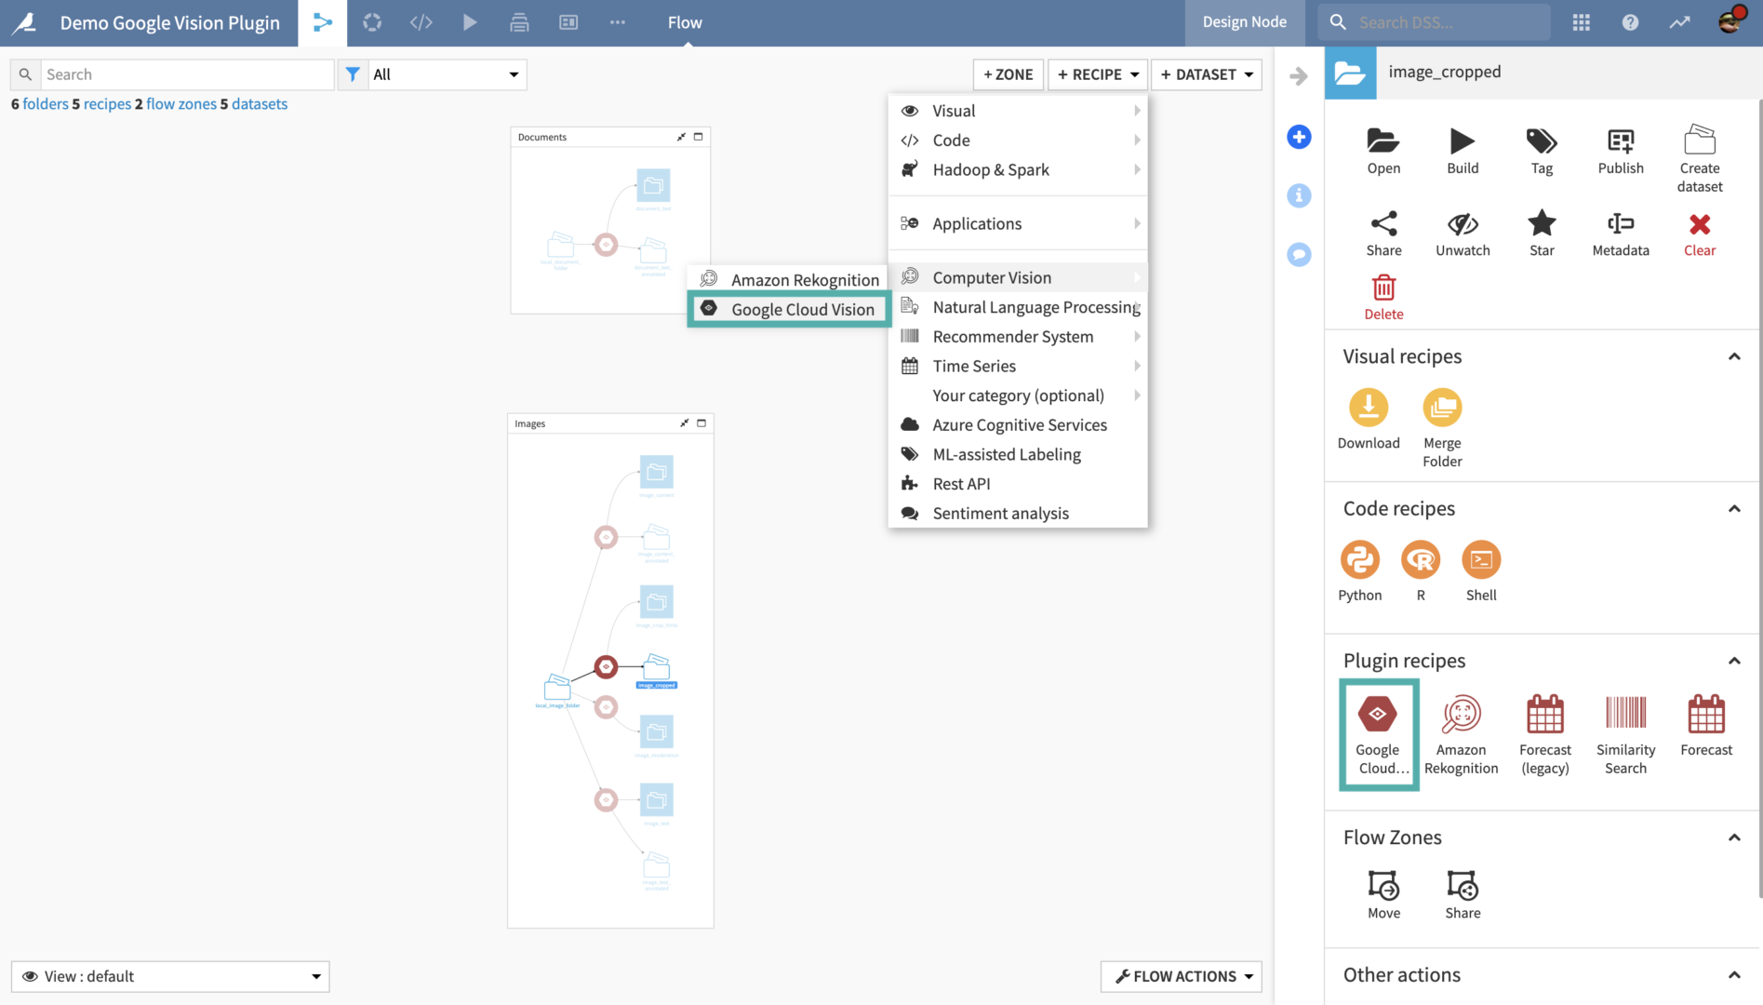The image size is (1763, 1005).
Task: Select the Amazon Rekognition plugin recipe
Action: (1461, 733)
